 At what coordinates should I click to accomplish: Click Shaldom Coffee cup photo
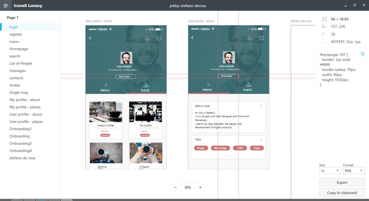pyautogui.click(x=106, y=112)
